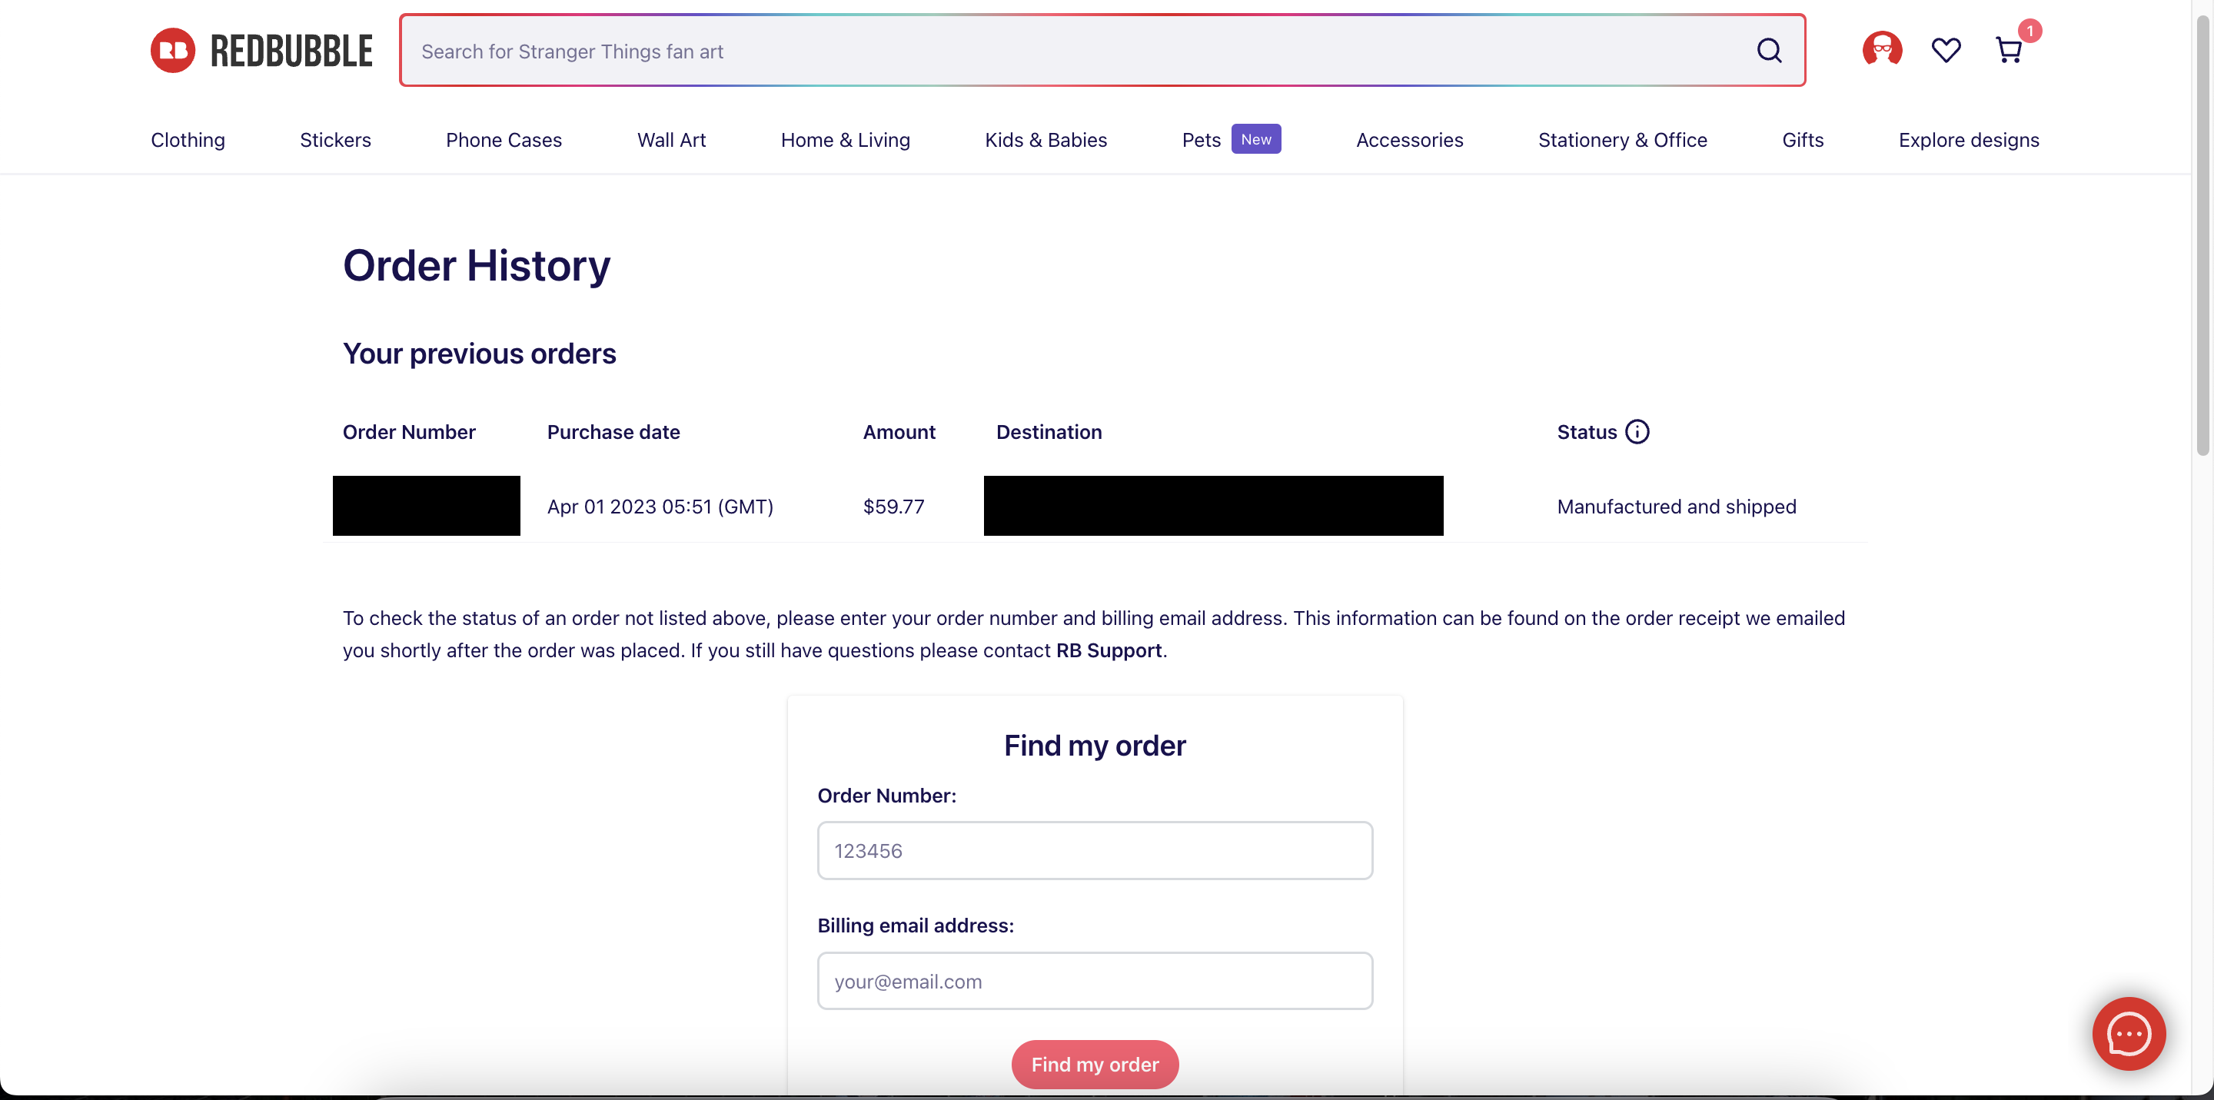Follow the RB Support link
The width and height of the screenshot is (2214, 1100).
tap(1108, 650)
